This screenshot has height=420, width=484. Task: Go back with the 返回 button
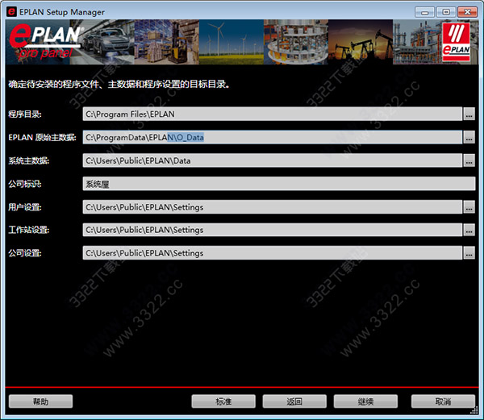pos(294,401)
